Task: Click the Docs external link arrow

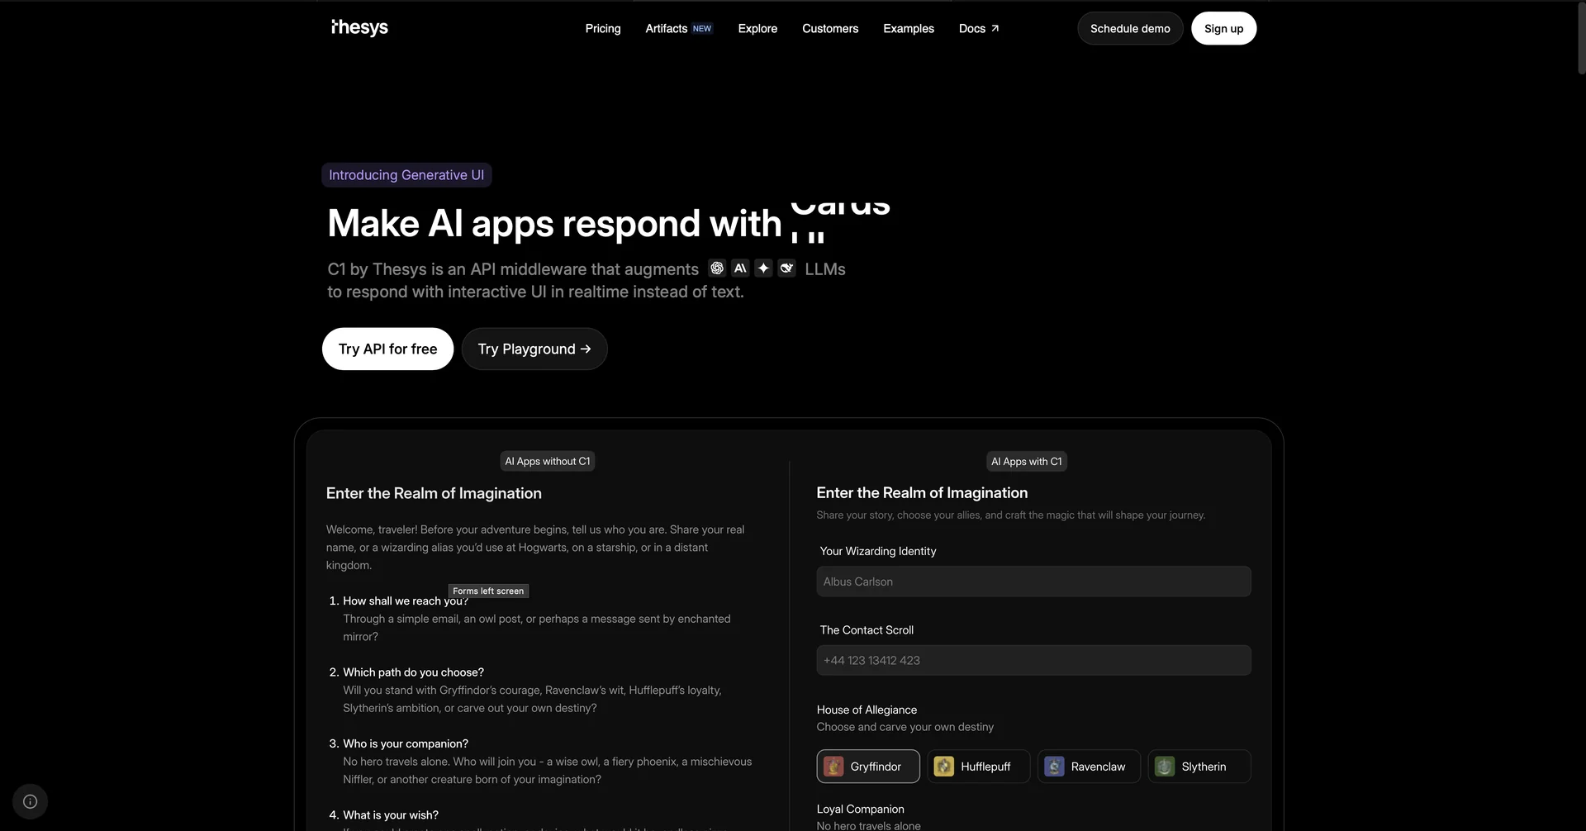Action: pyautogui.click(x=995, y=28)
